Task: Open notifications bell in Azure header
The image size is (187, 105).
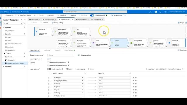Action: (x=160, y=12)
